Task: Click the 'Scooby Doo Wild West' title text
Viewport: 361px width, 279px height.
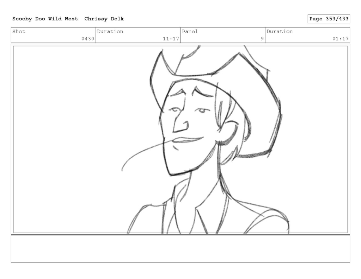Action: click(45, 19)
